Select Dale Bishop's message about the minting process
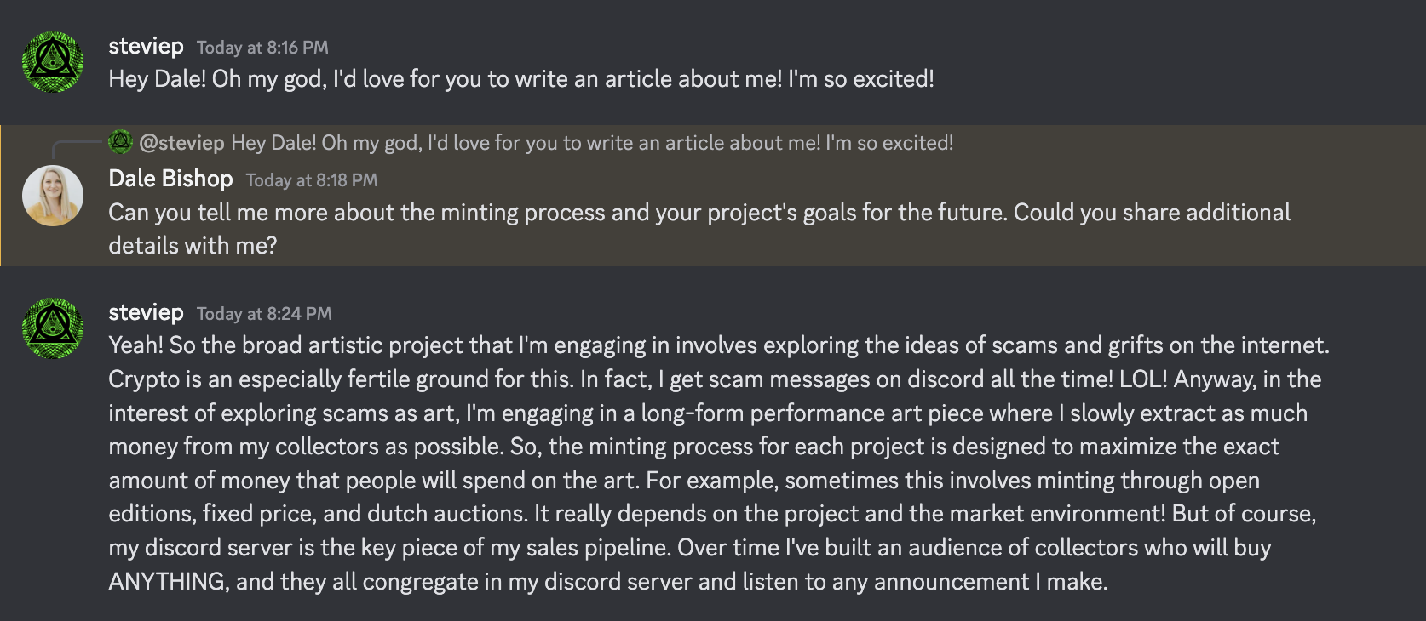This screenshot has width=1426, height=621. 699,229
